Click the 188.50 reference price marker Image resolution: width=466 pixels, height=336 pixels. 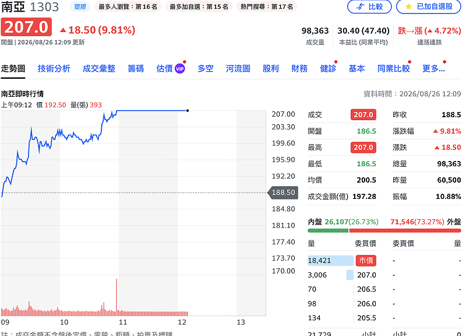pyautogui.click(x=283, y=192)
